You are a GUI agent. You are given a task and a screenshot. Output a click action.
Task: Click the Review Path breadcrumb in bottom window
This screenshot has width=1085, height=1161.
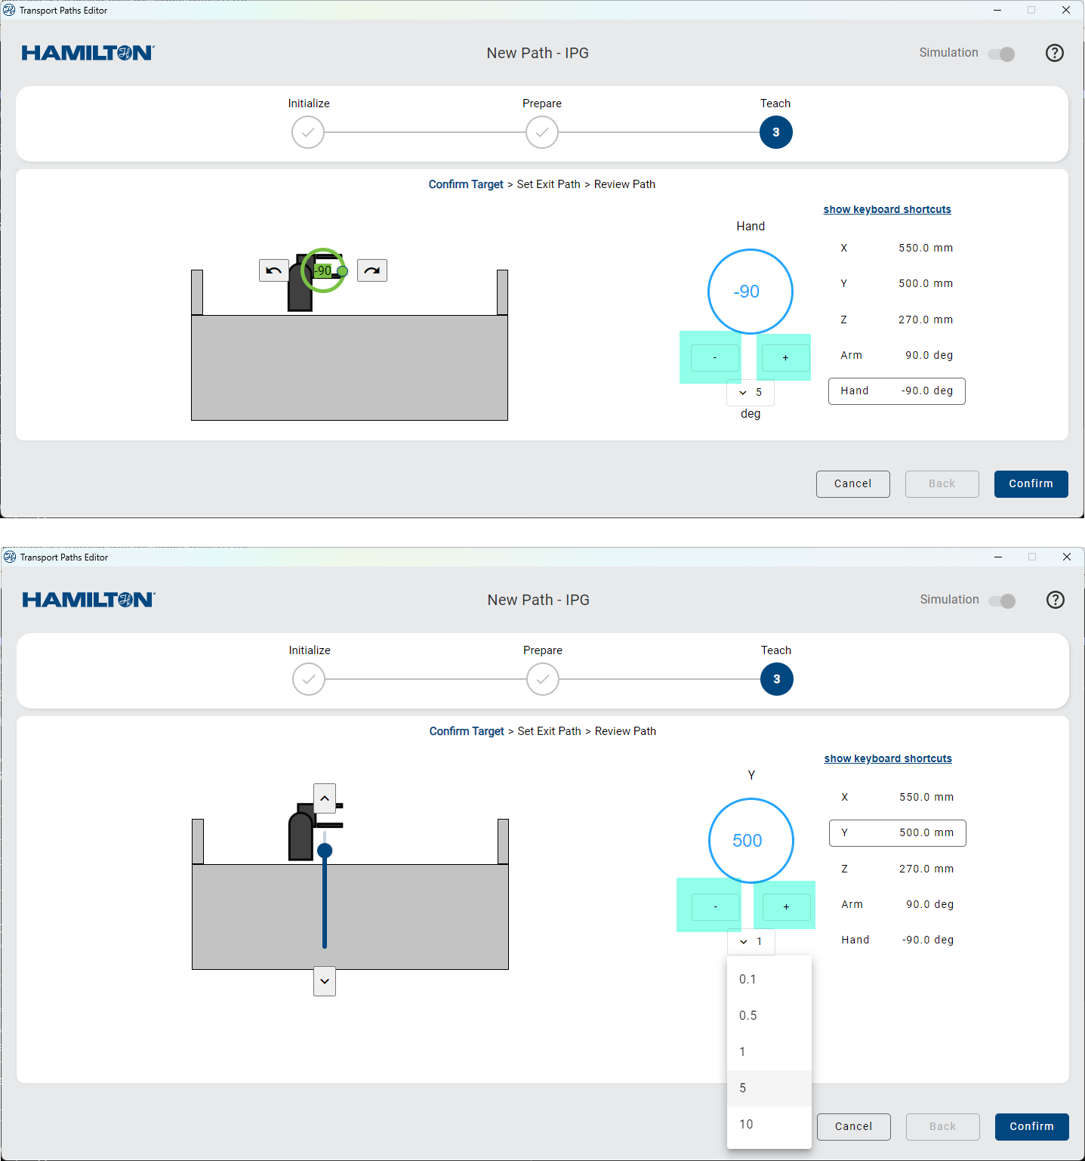625,731
